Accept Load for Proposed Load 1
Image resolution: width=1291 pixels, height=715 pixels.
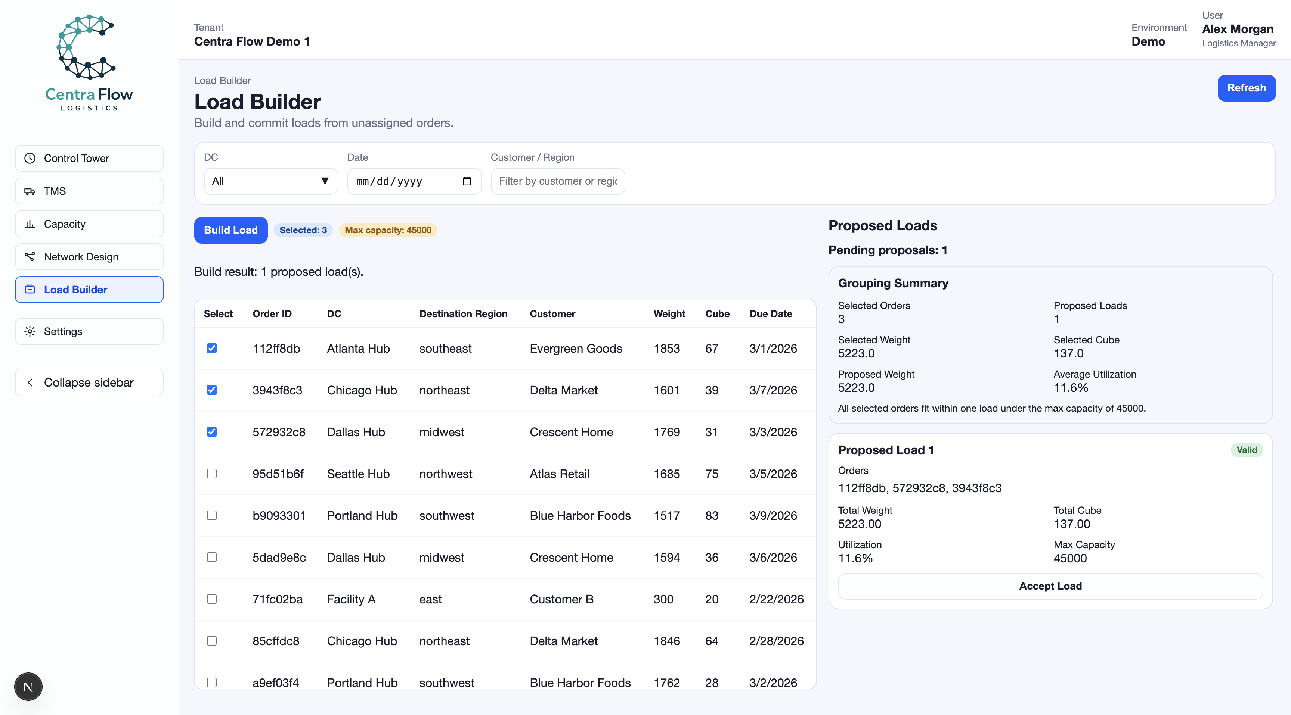[x=1050, y=586]
